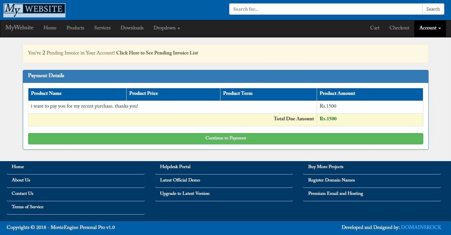Open the Cart page
This screenshot has height=235, width=451.
point(374,28)
